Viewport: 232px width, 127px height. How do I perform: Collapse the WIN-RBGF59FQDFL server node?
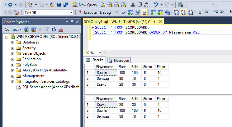pos(7,37)
